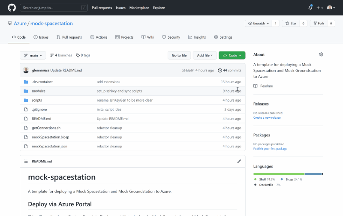Open the notifications bell
This screenshot has width=343, height=216.
310,8
